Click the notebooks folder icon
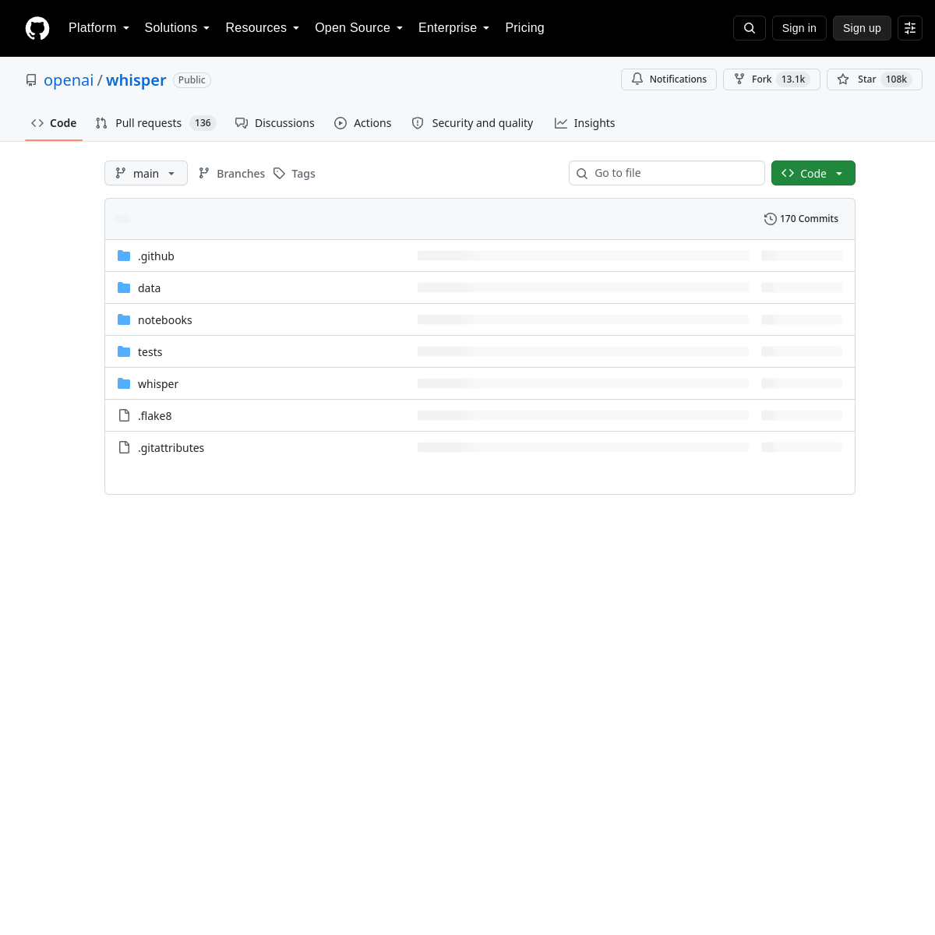The image size is (935, 935). tap(124, 319)
